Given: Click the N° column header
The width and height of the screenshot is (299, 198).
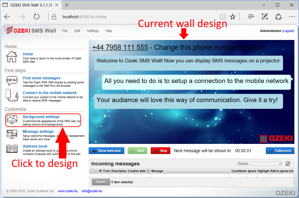Looking at the screenshot, I should click(x=101, y=171).
